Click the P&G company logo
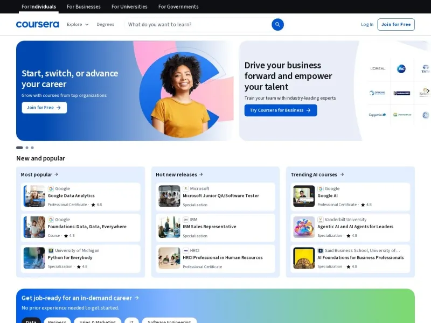 coord(401,69)
